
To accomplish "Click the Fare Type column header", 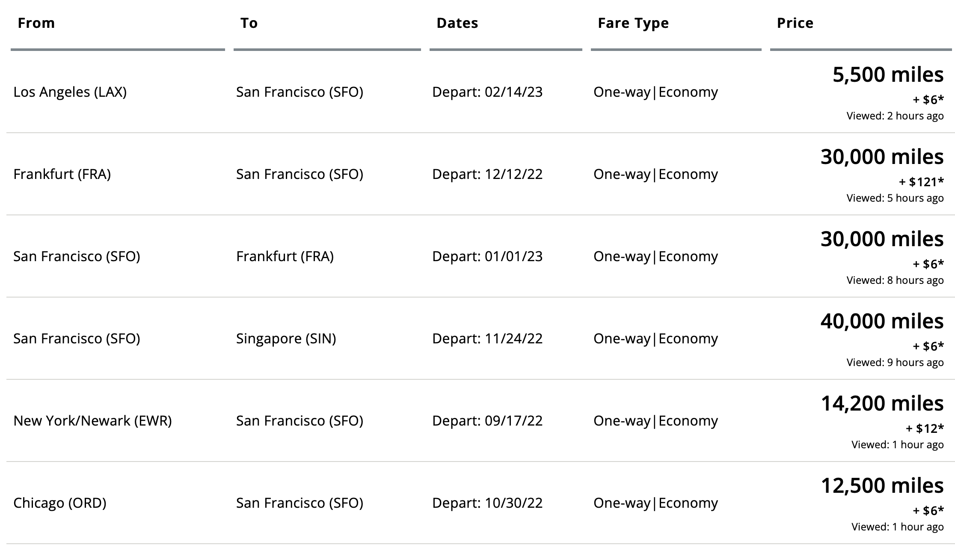I will pos(633,24).
